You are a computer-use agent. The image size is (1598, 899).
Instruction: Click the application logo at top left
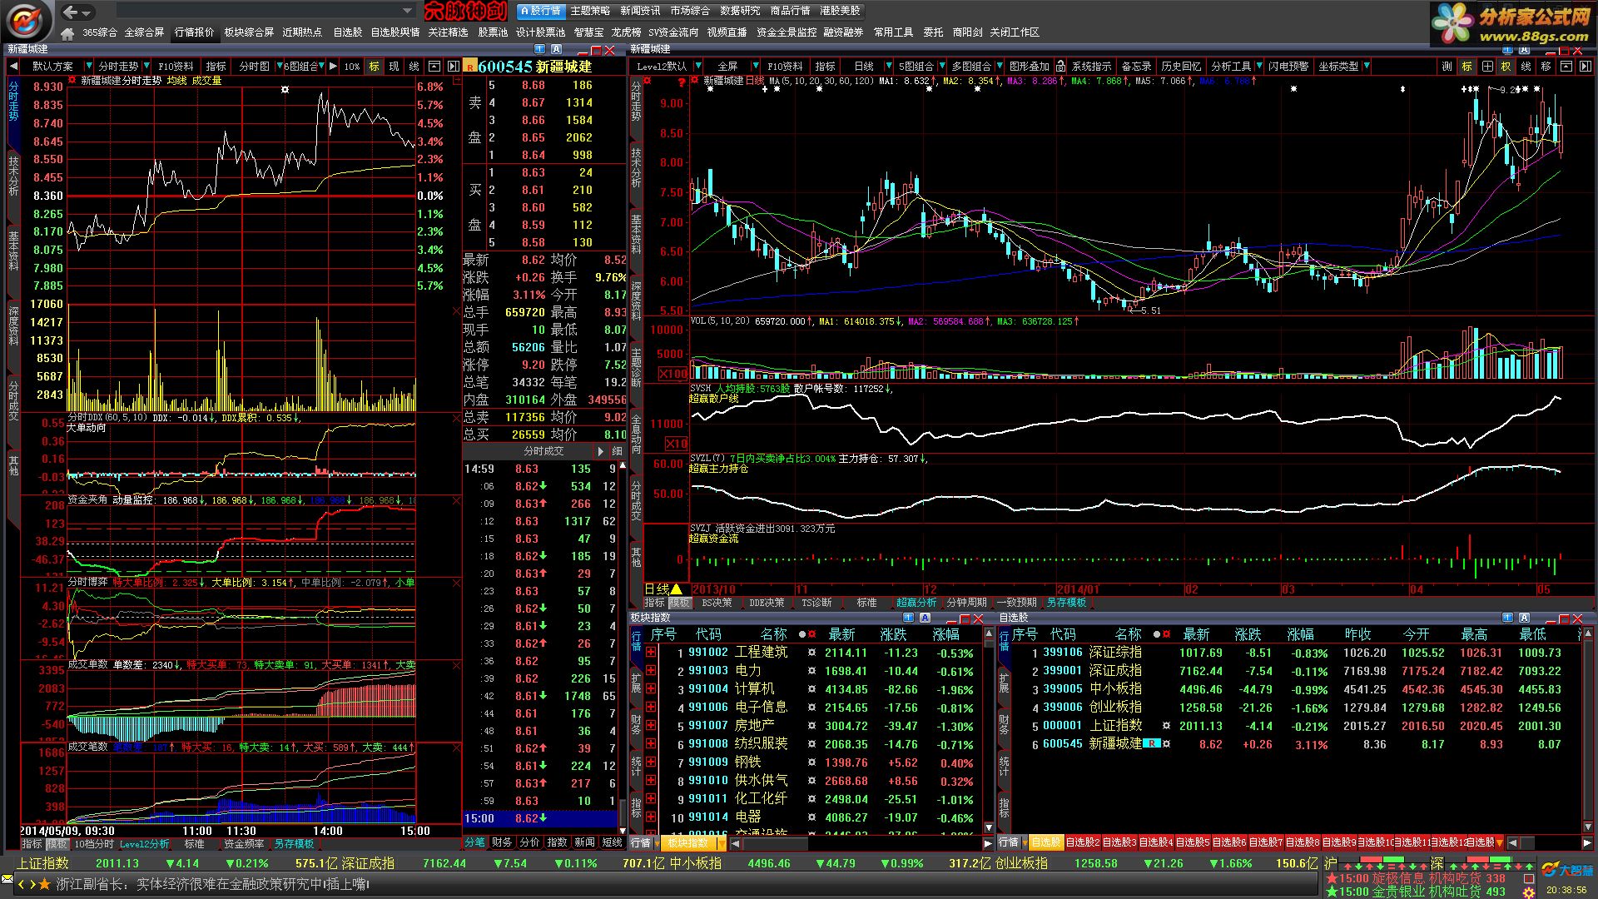(27, 21)
